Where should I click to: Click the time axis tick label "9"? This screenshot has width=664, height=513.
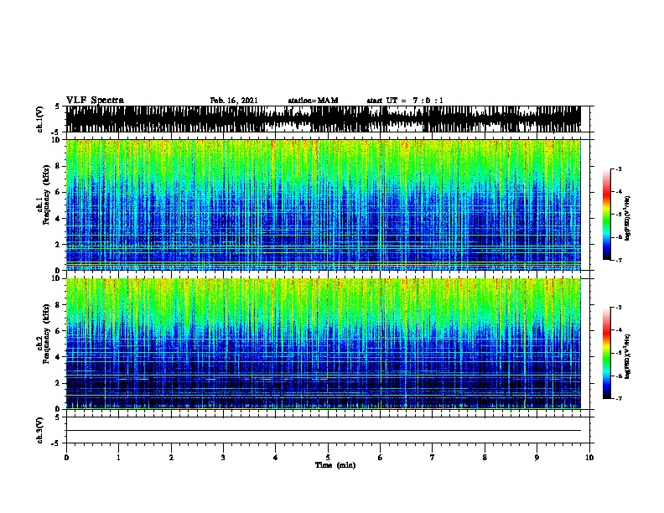coord(537,458)
